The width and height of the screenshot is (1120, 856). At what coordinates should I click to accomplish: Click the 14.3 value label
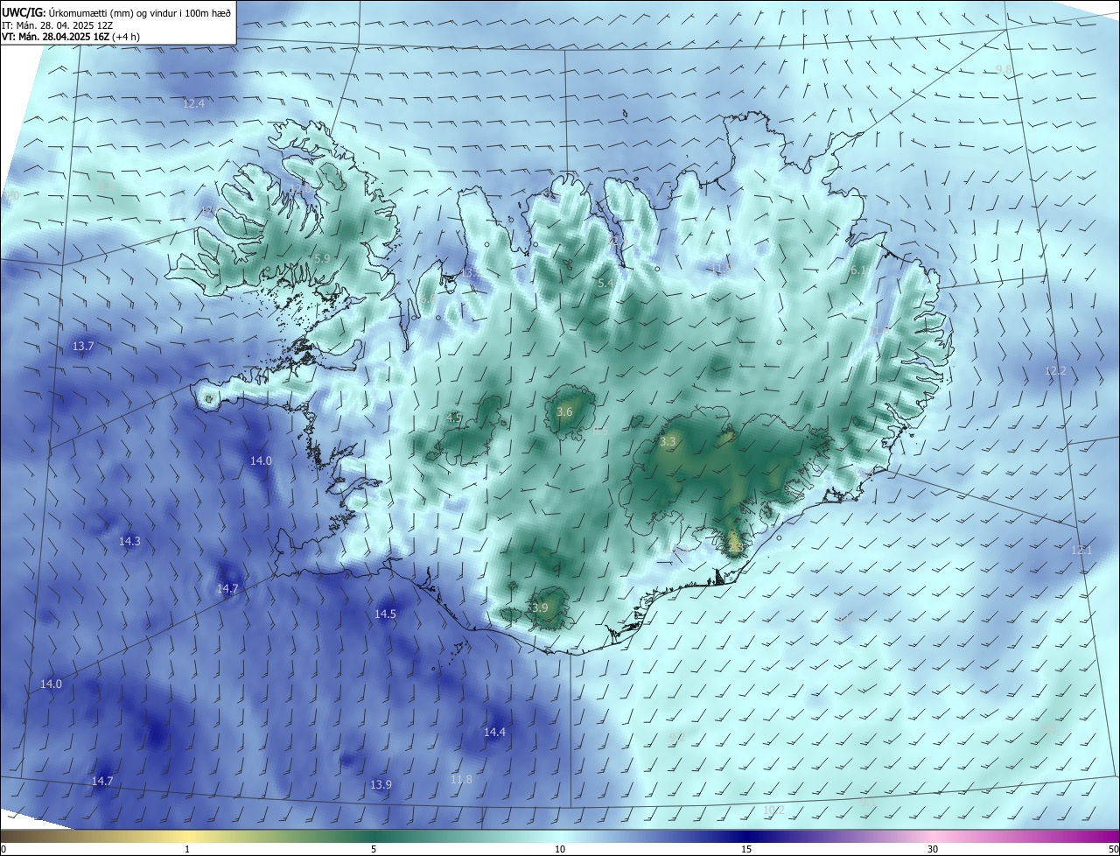click(129, 542)
